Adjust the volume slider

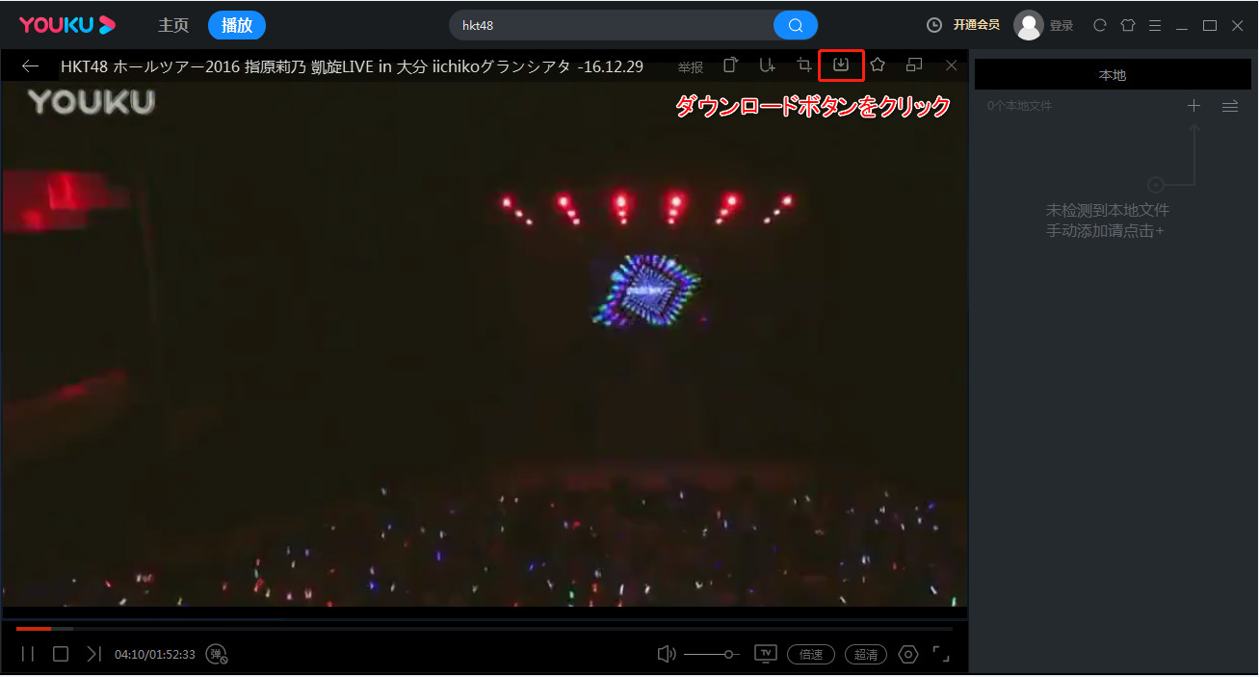click(x=711, y=654)
